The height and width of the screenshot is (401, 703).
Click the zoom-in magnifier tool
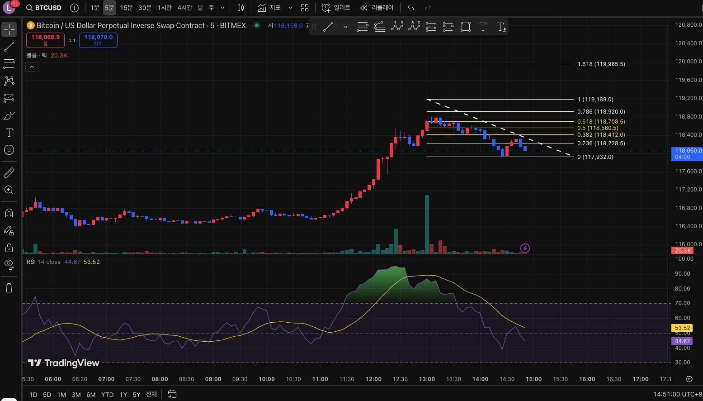tap(9, 190)
